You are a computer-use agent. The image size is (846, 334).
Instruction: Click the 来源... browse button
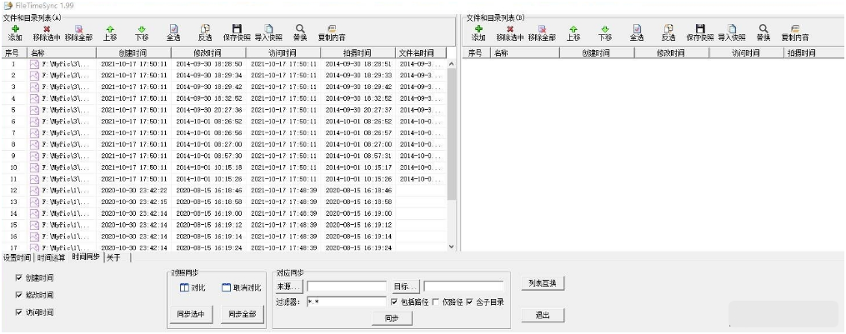click(x=289, y=287)
